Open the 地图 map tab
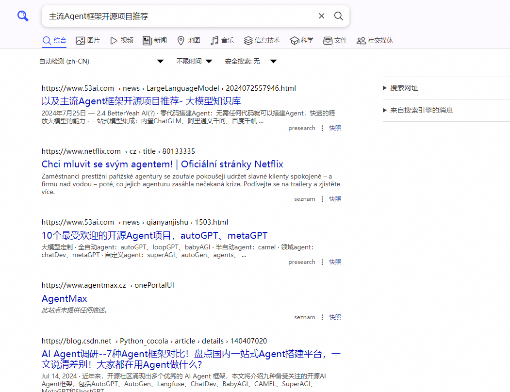This screenshot has height=392, width=510. click(189, 41)
